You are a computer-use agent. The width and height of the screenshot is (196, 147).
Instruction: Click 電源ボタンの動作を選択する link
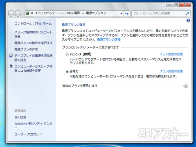(x=34, y=43)
